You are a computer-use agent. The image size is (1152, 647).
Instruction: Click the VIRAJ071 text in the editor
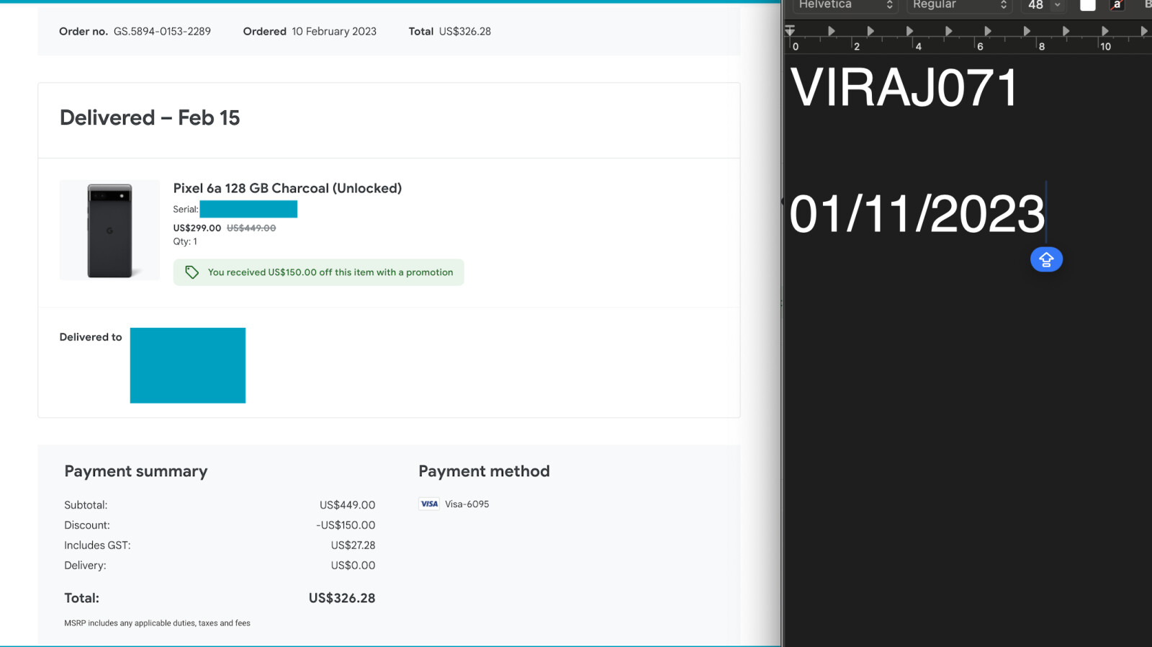(x=904, y=88)
